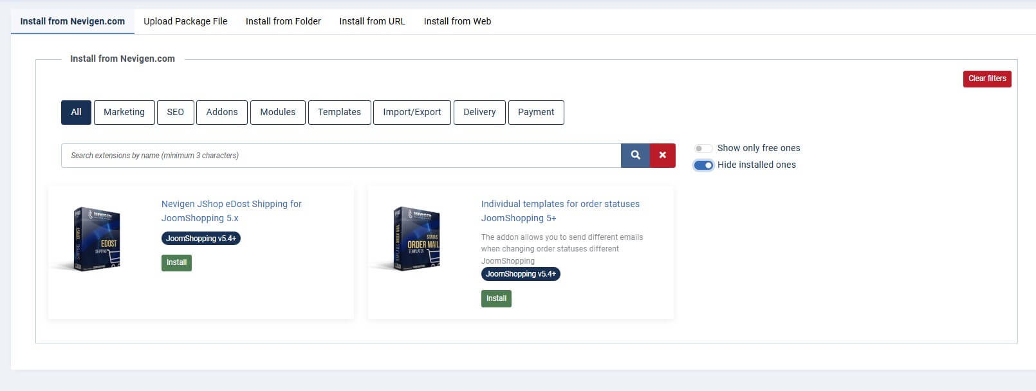
Task: Install the order statuses templates addon
Action: pyautogui.click(x=496, y=298)
